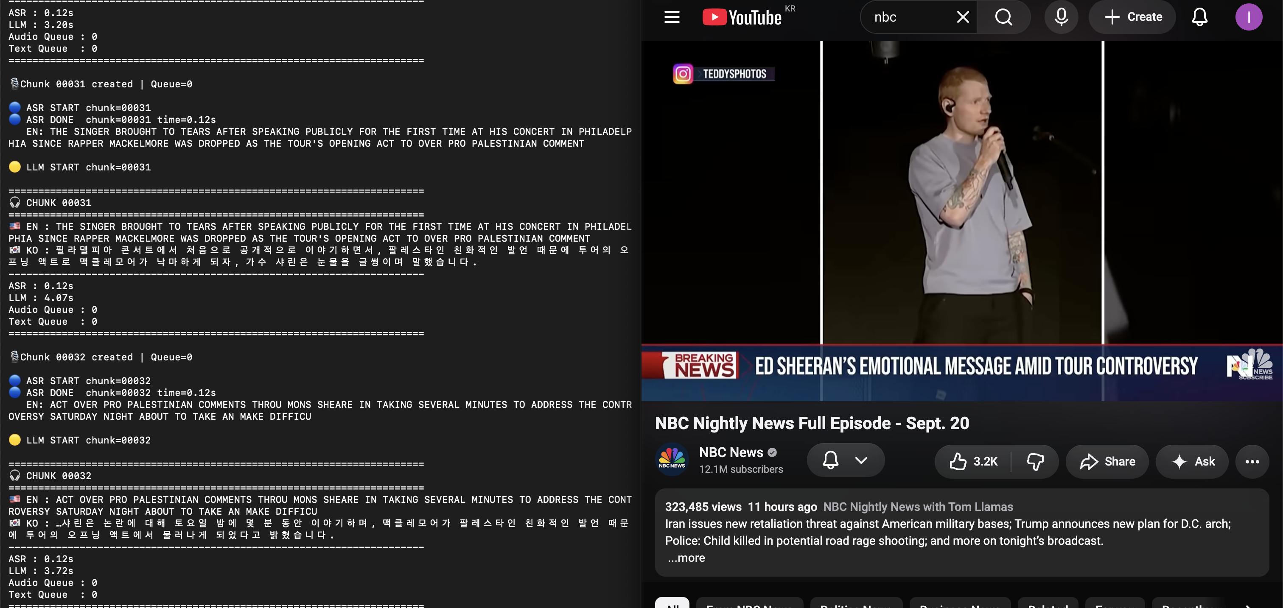
Task: Click terminal line 'ASR DONE chunk=00032 time=0.12s'
Action: coord(112,393)
